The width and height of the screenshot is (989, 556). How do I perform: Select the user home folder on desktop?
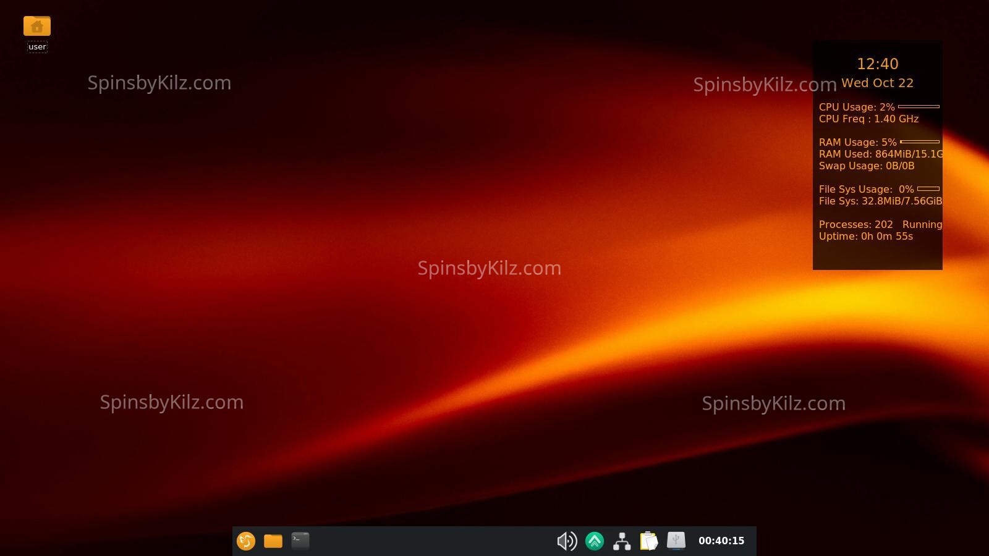click(x=37, y=27)
